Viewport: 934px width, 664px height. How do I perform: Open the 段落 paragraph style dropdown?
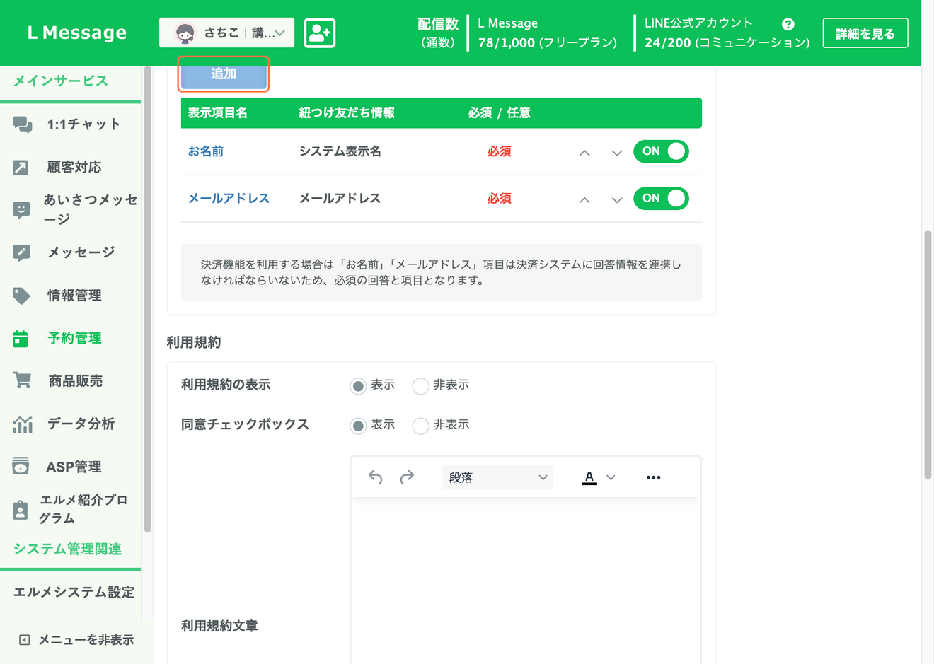(497, 477)
